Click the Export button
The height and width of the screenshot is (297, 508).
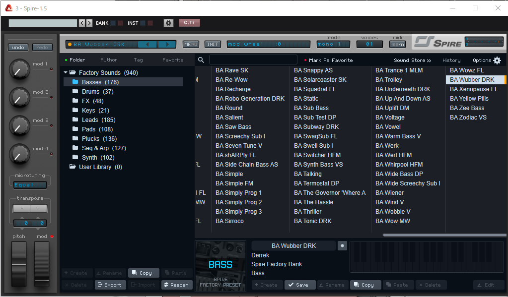click(x=110, y=285)
